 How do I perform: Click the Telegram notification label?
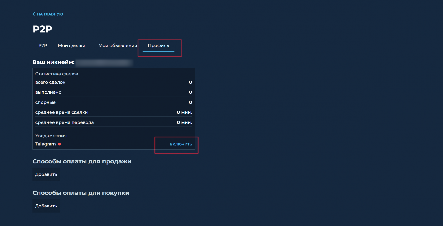[45, 144]
